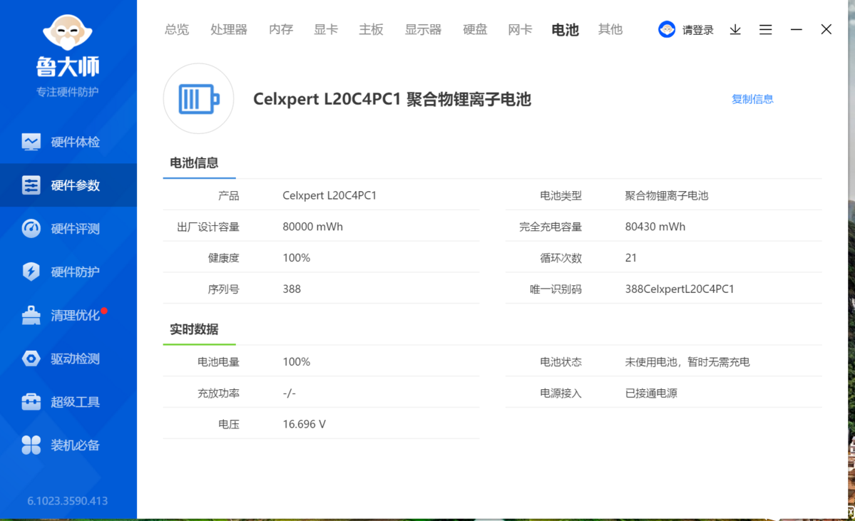Click the 唯一识别码 label
Viewport: 855px width, 521px height.
[x=556, y=289]
